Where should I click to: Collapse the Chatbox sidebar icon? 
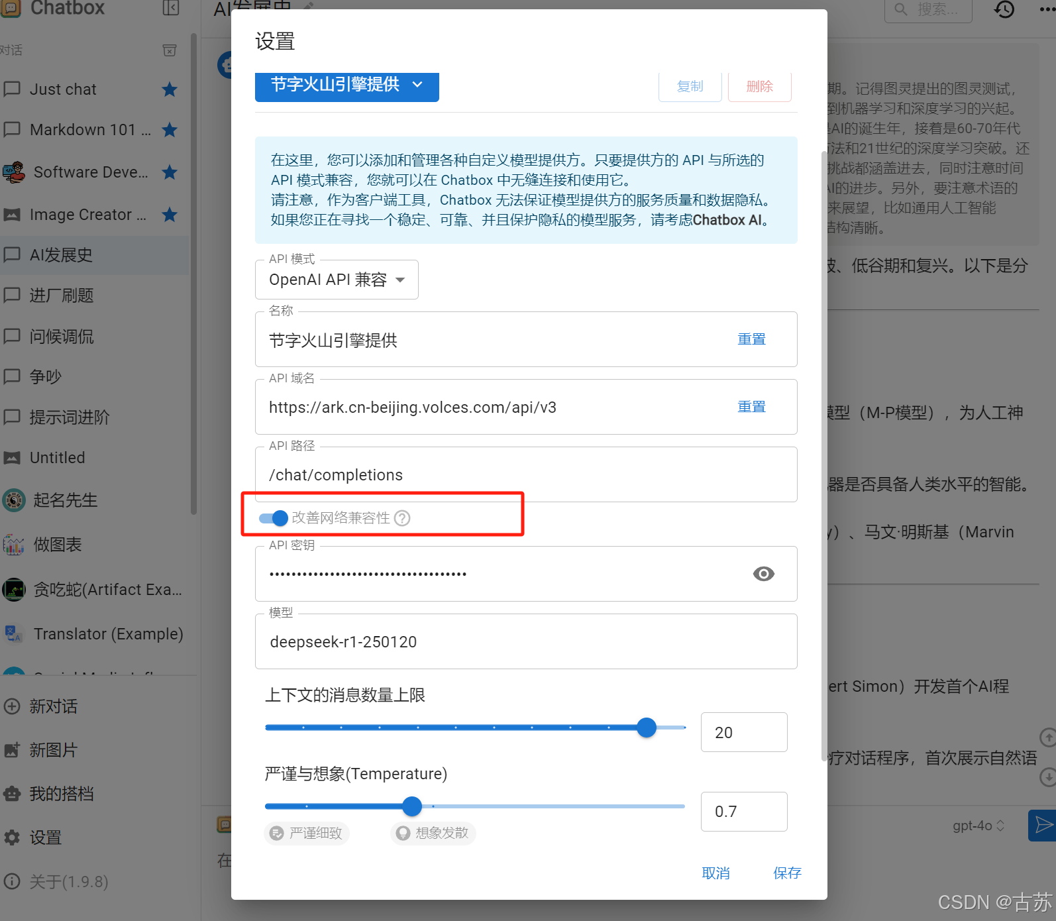(171, 8)
